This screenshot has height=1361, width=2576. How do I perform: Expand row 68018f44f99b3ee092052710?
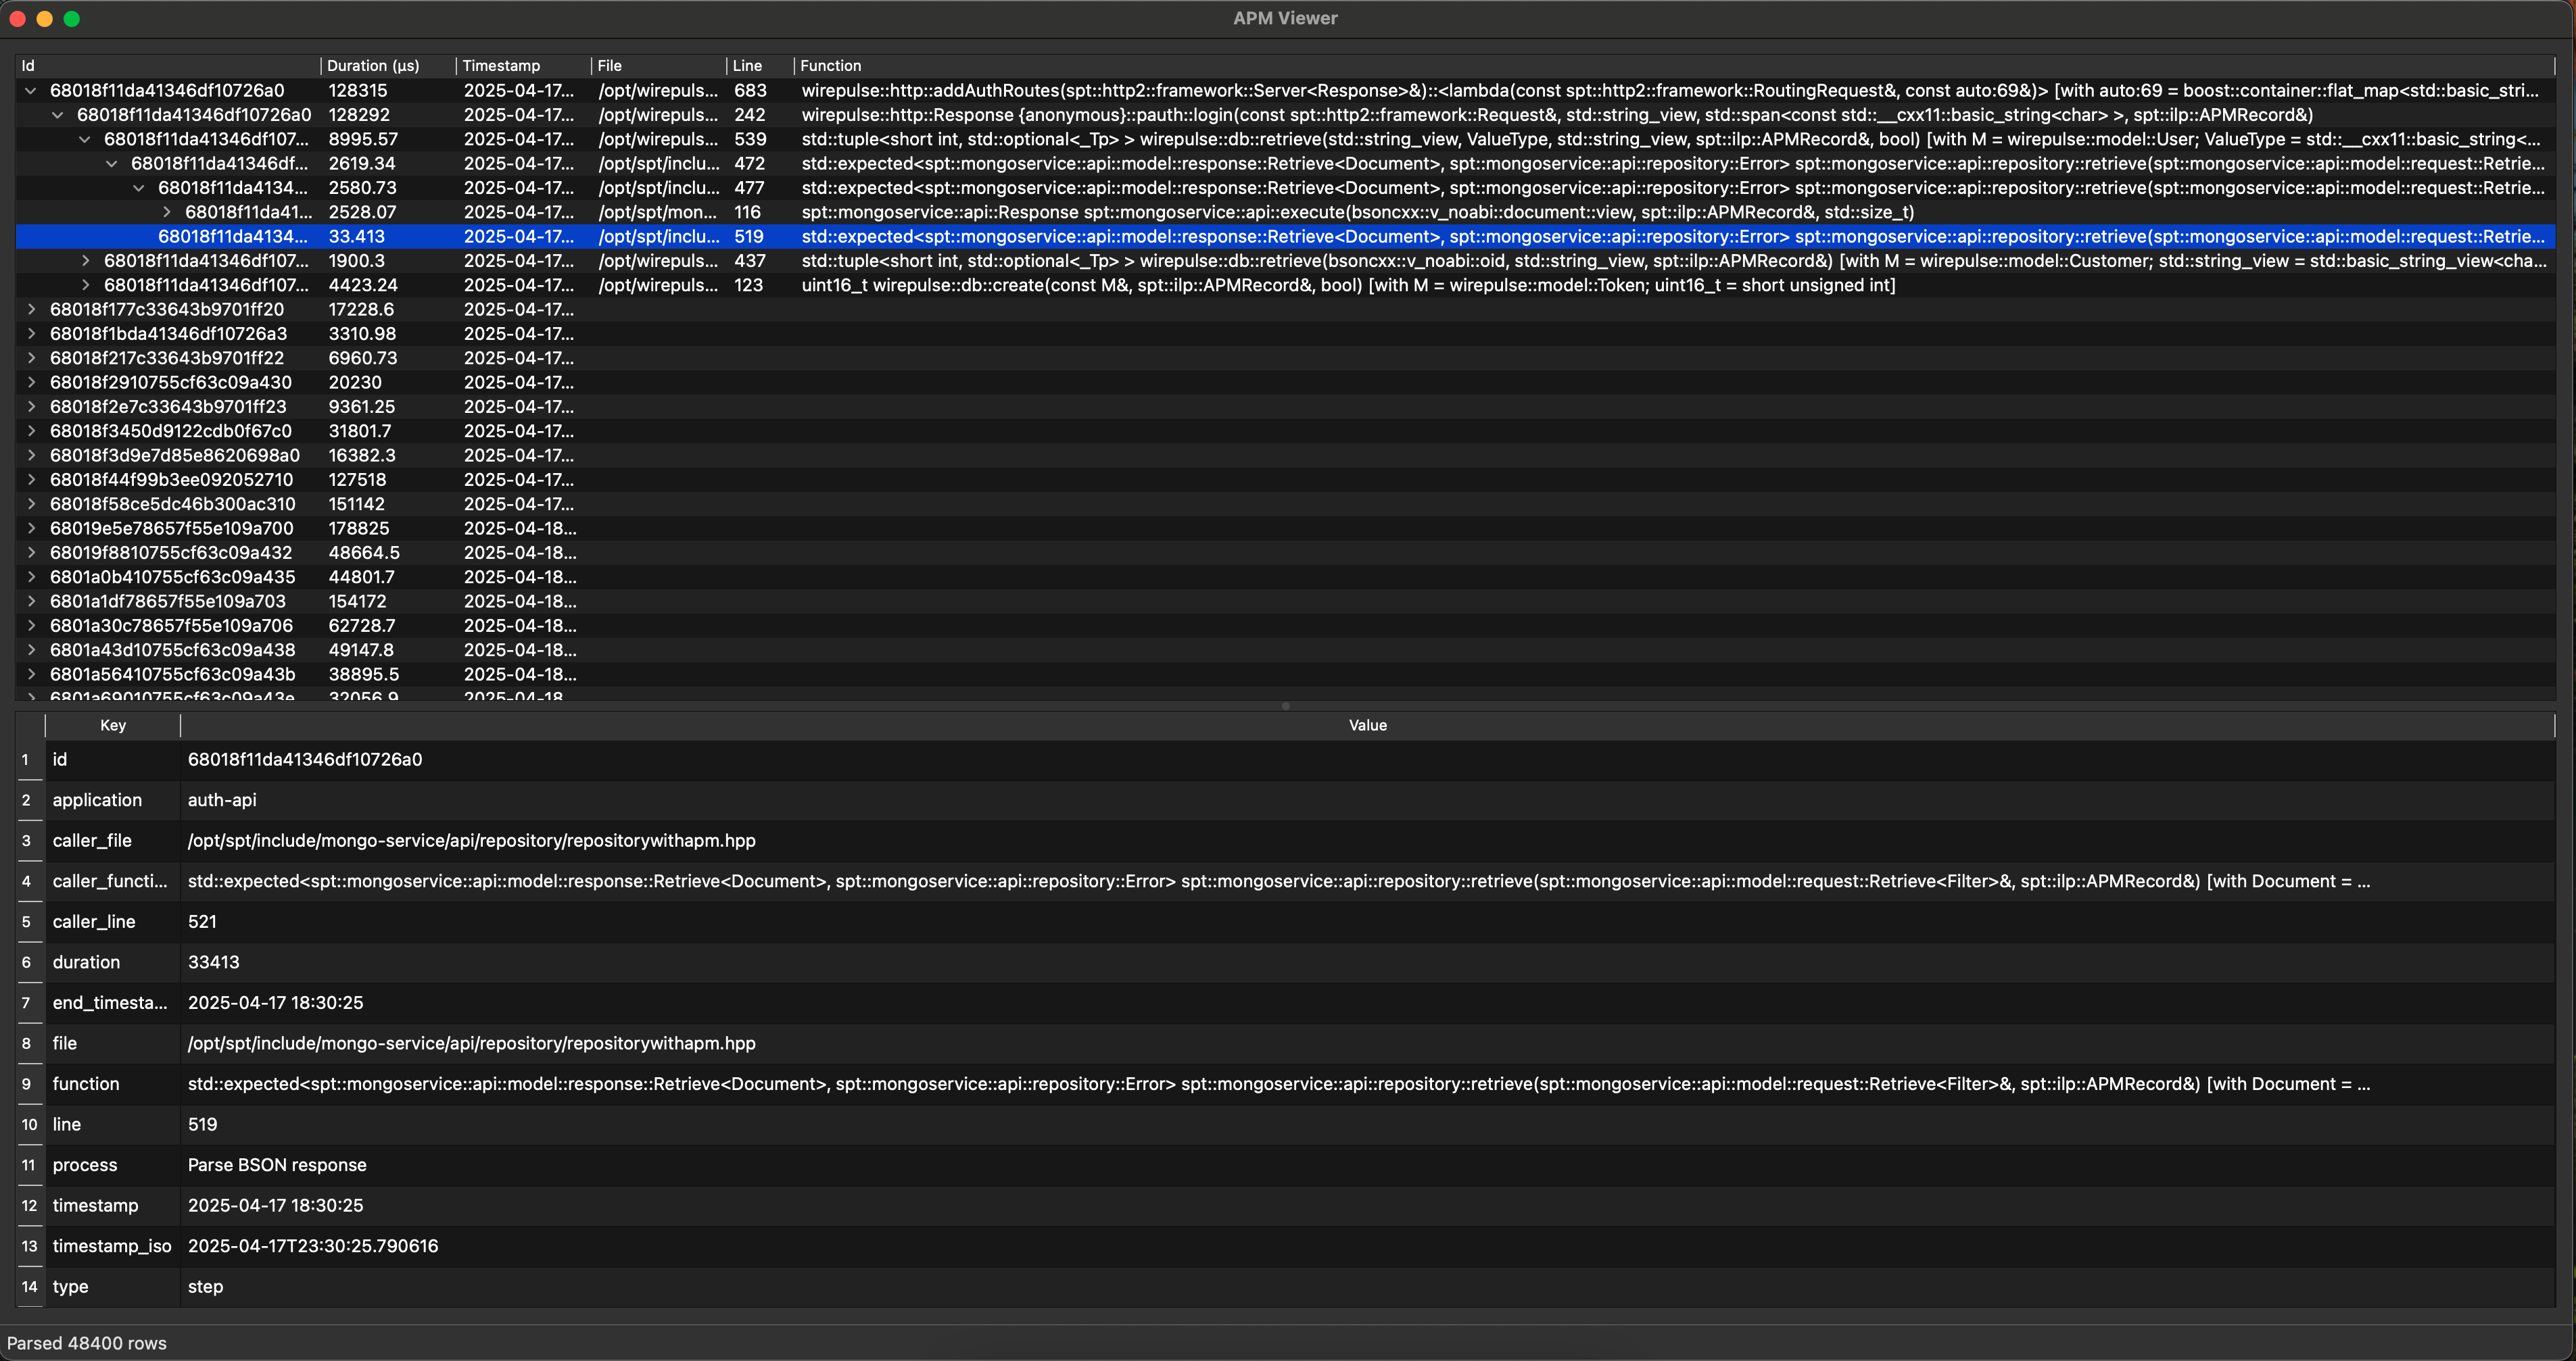pos(31,480)
